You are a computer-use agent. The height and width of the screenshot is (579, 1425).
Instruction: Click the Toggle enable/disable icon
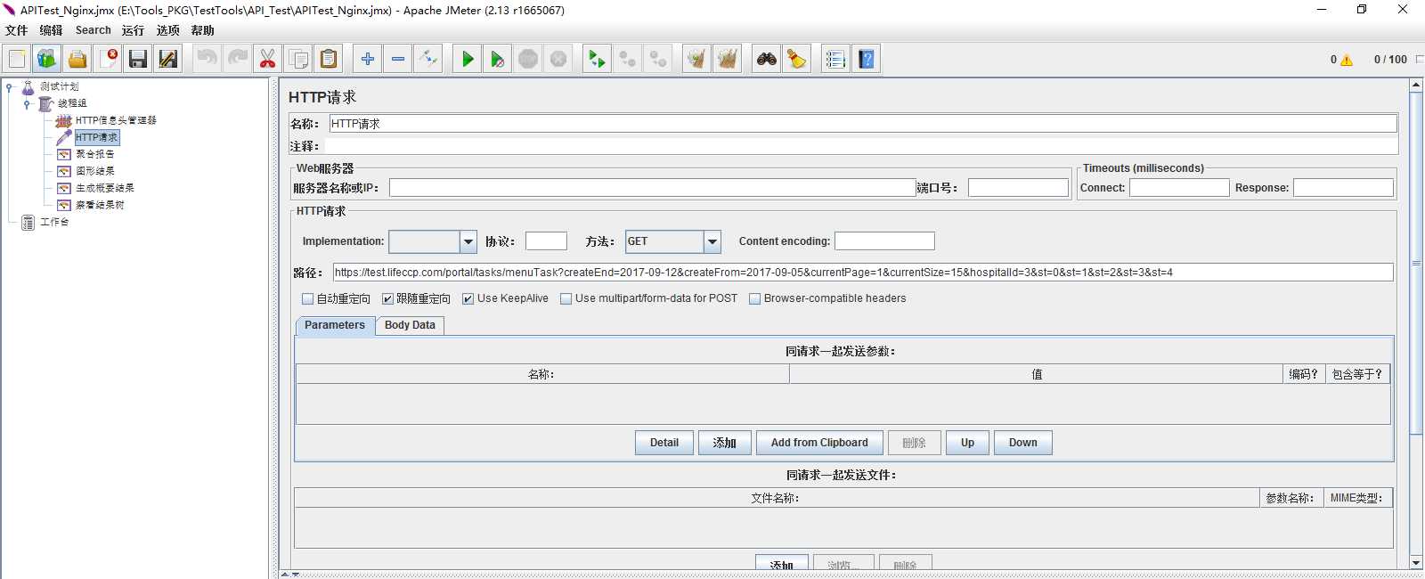click(x=428, y=59)
